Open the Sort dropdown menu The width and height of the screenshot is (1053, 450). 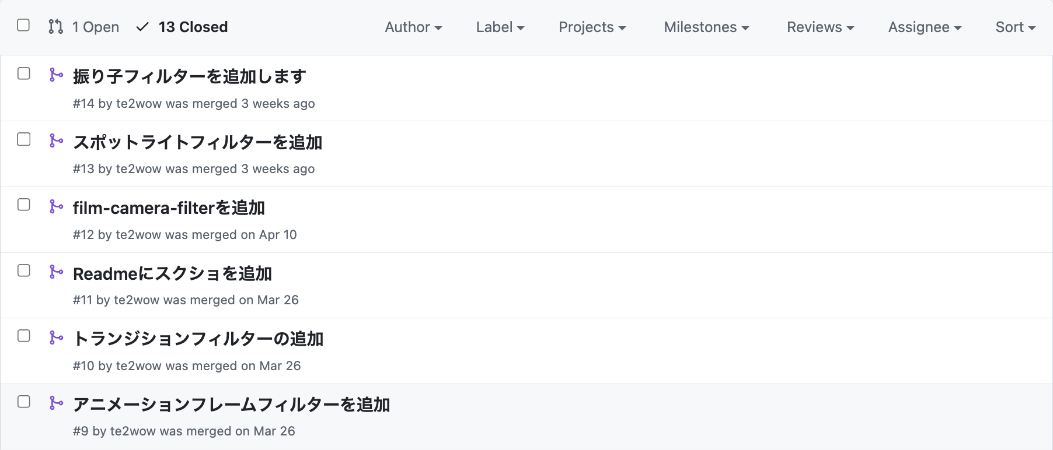pos(1015,27)
